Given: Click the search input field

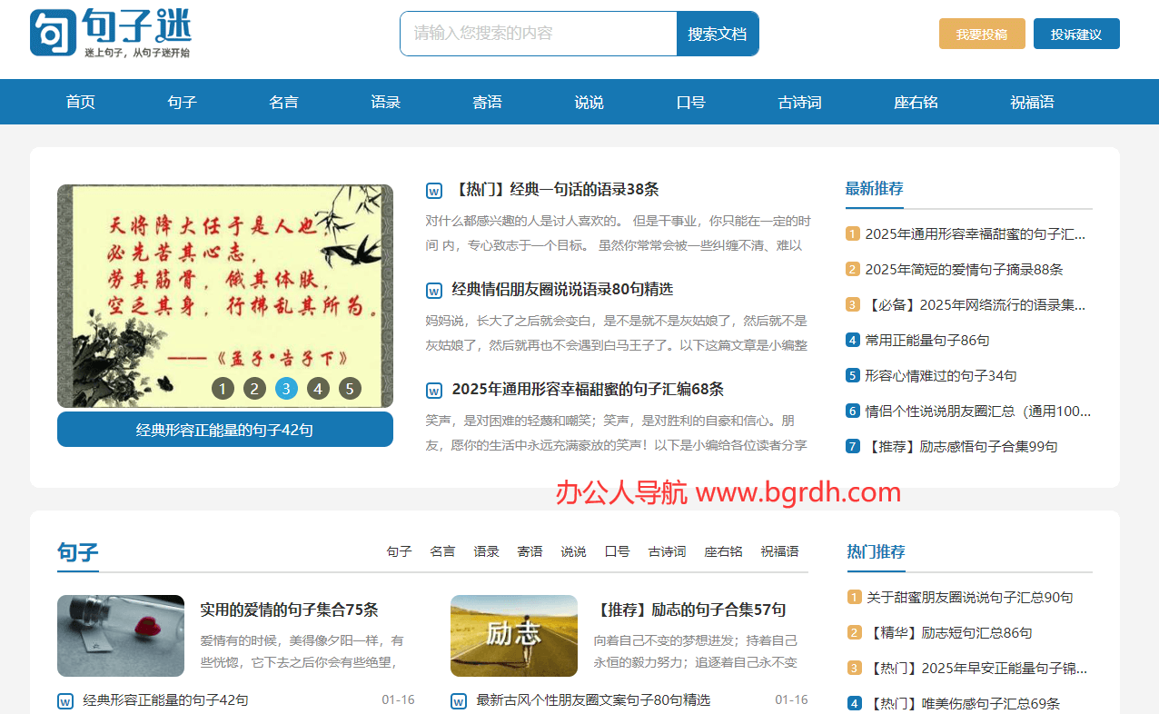Looking at the screenshot, I should [538, 34].
